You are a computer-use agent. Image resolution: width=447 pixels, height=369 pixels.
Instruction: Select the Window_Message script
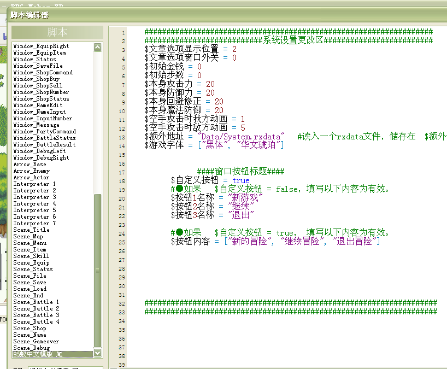(x=36, y=125)
